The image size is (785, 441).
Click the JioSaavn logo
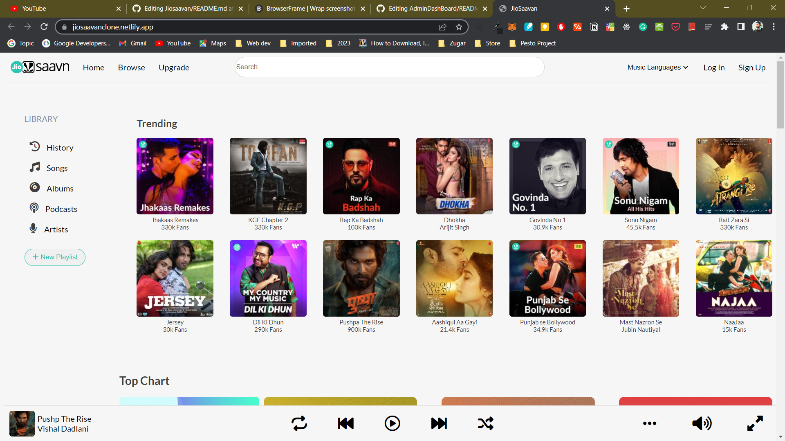[x=40, y=67]
